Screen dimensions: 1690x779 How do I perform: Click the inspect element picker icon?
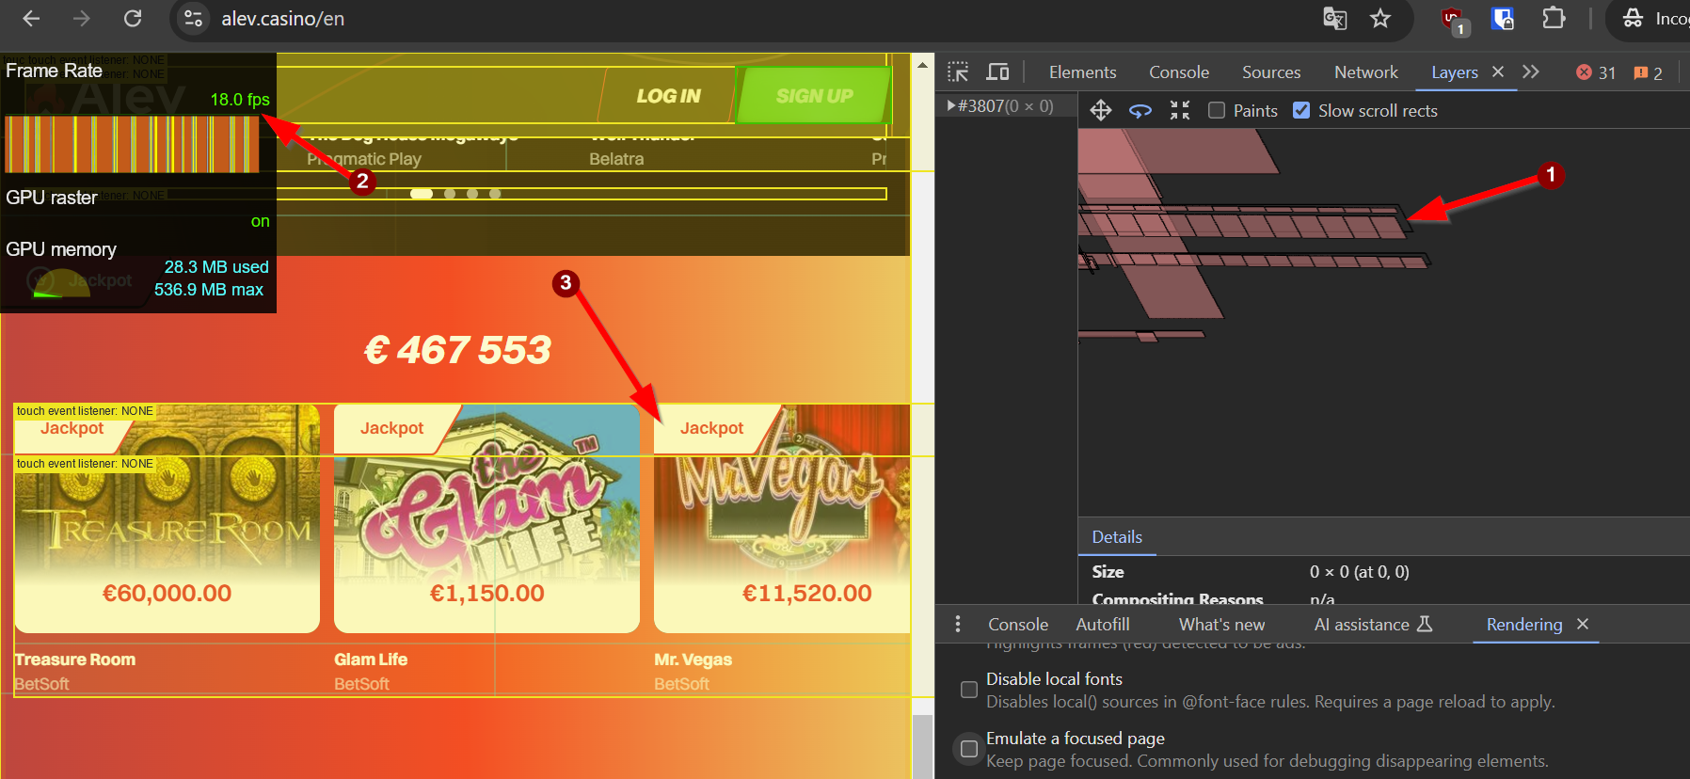pos(958,72)
